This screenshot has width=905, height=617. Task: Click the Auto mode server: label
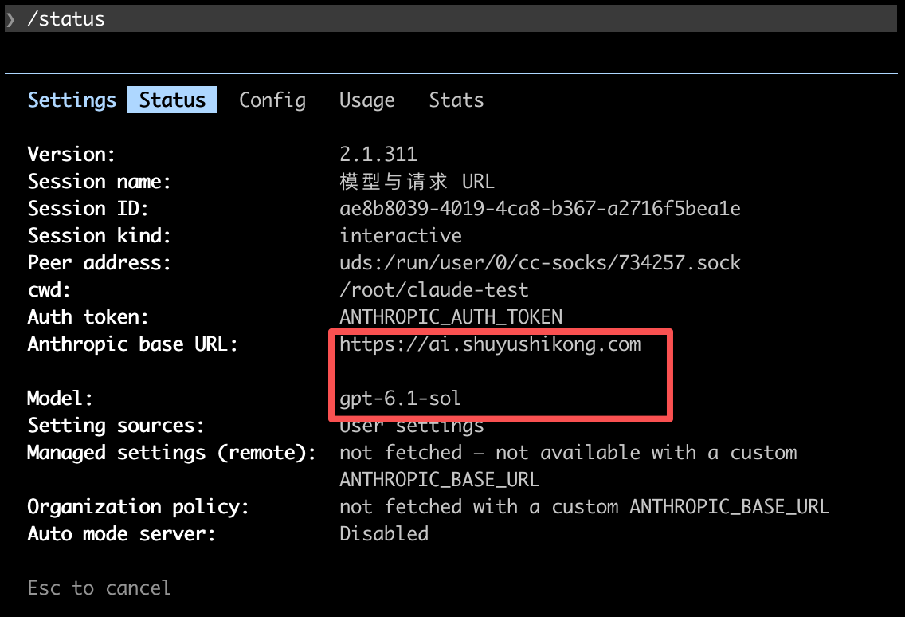point(122,534)
